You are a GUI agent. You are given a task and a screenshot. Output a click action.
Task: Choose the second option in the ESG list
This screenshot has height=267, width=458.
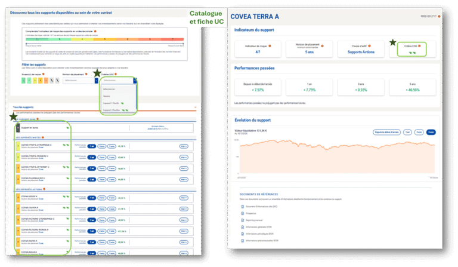(119, 96)
